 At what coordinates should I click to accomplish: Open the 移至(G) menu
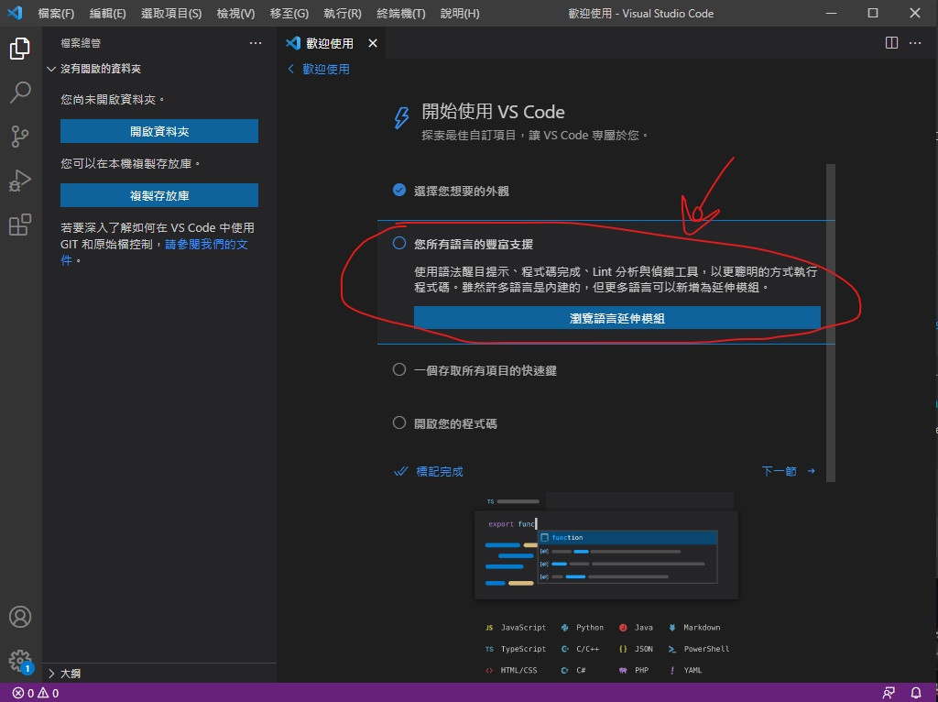[x=289, y=13]
